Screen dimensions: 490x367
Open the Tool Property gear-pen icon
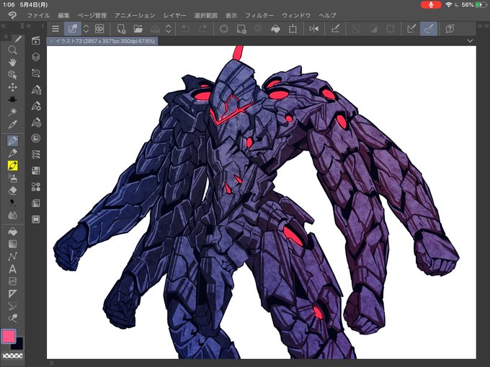36,106
